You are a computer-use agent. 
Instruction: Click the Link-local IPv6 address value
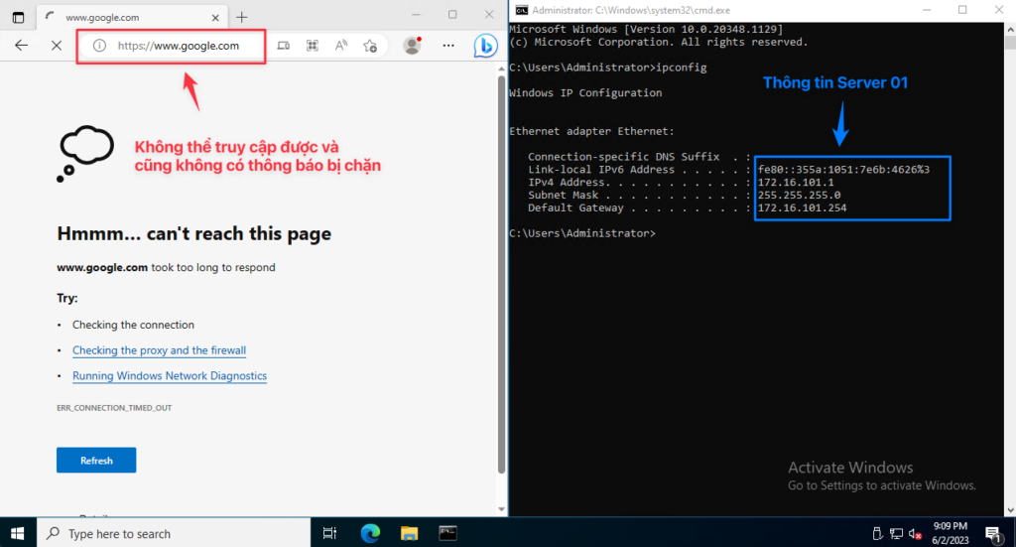point(843,169)
